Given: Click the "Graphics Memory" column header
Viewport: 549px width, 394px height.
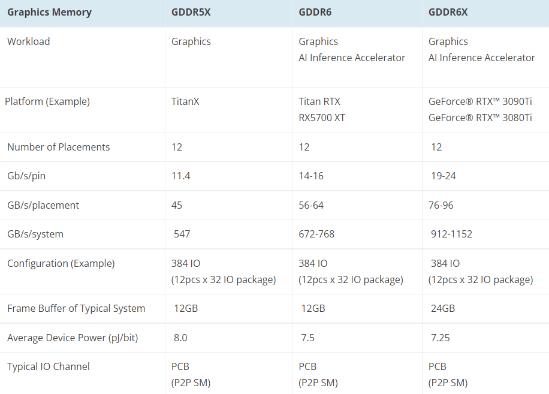Looking at the screenshot, I should (x=49, y=12).
